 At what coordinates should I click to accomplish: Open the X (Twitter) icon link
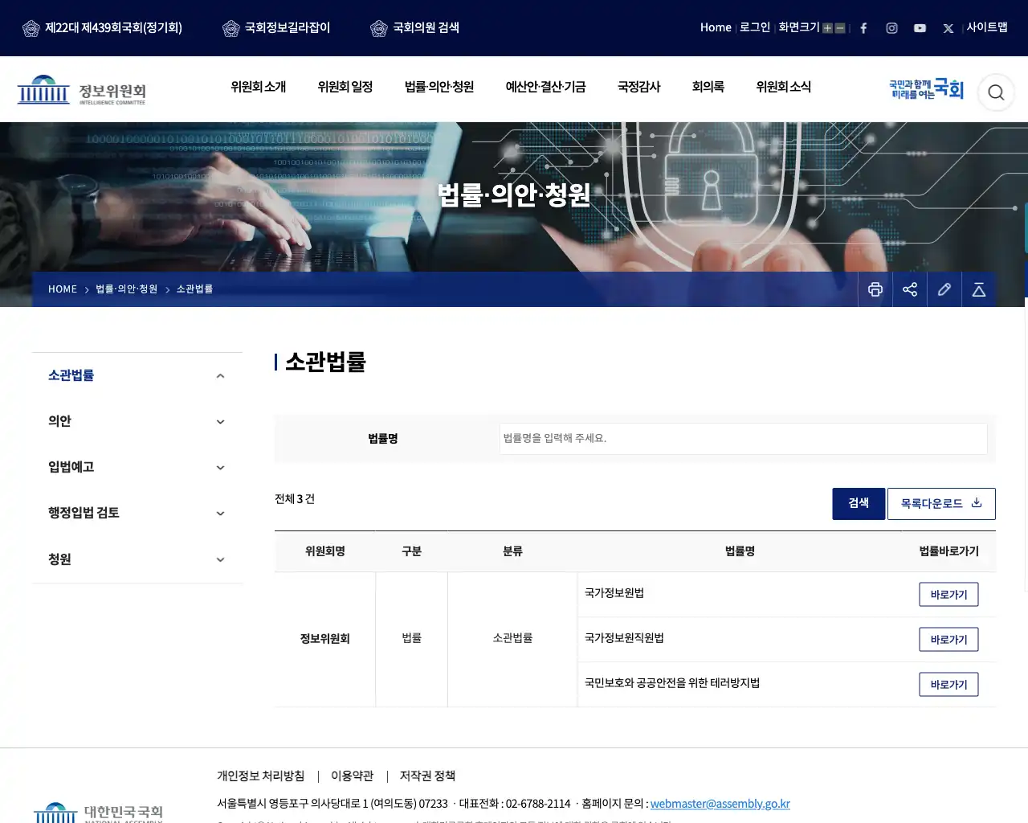pos(948,28)
